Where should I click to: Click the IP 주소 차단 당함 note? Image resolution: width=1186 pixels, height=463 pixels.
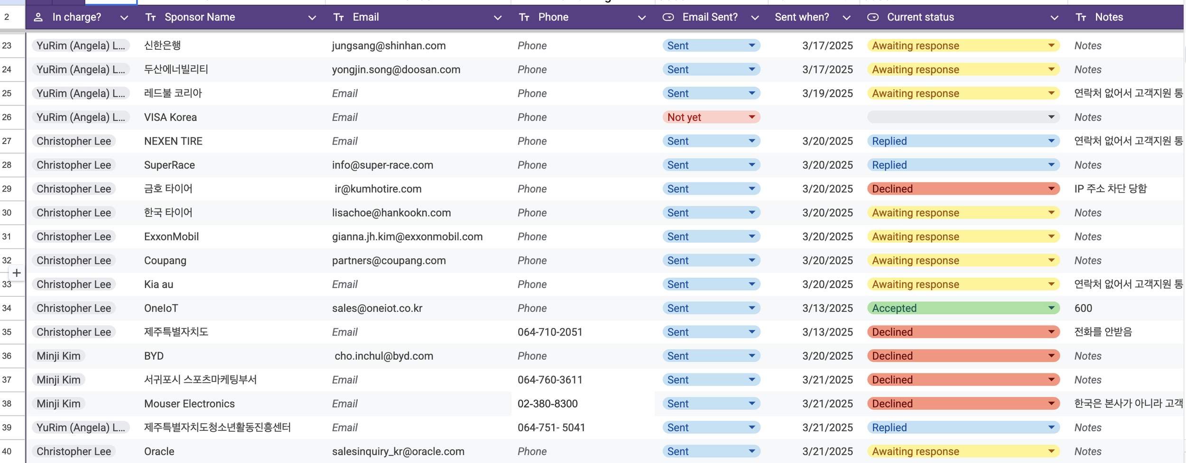pyautogui.click(x=1110, y=189)
